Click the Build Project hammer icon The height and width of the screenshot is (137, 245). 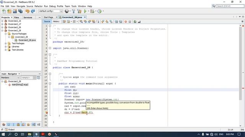(x=73, y=11)
